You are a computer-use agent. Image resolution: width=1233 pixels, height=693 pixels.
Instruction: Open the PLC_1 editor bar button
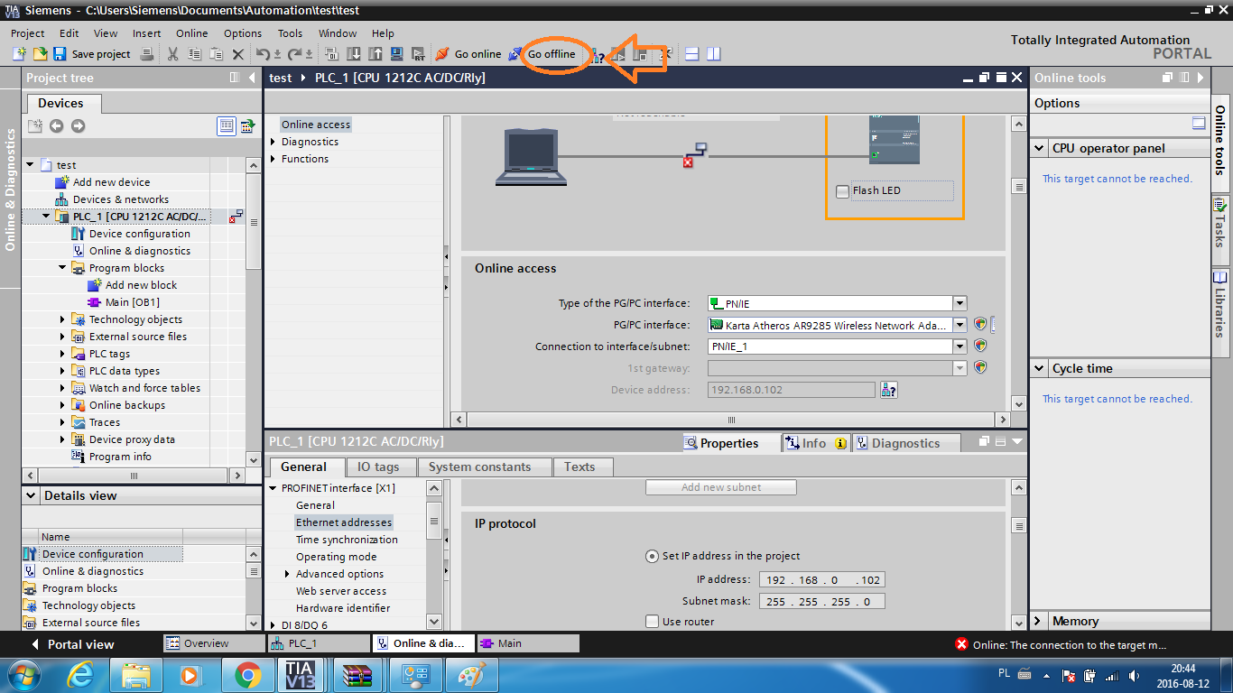318,643
